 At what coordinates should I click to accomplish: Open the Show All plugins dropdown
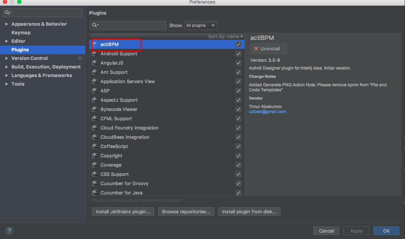[x=201, y=25]
